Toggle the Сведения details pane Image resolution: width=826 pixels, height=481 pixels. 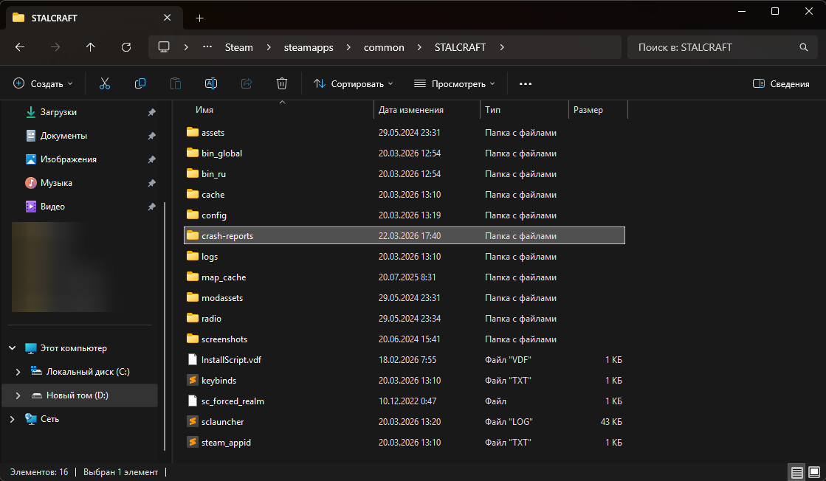click(x=781, y=84)
